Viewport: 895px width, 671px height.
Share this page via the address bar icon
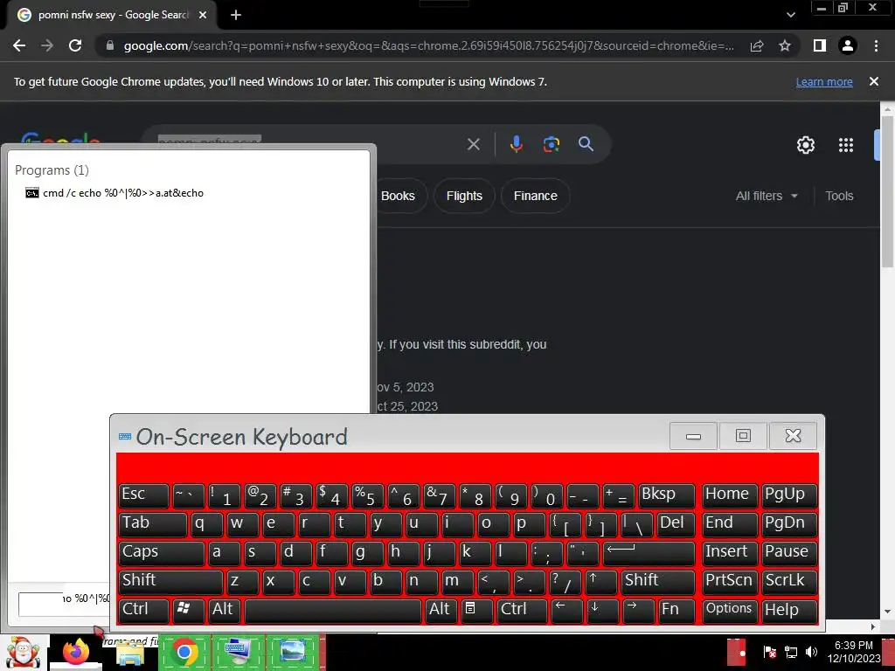(x=757, y=45)
